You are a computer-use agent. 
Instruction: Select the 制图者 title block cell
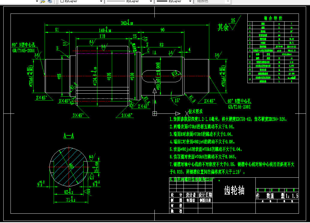[x=191, y=200]
